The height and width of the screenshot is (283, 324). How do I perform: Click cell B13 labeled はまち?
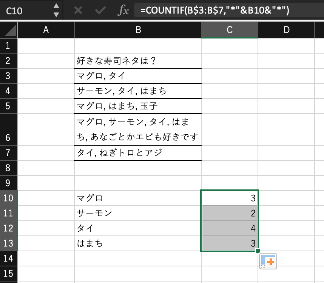[x=138, y=243]
